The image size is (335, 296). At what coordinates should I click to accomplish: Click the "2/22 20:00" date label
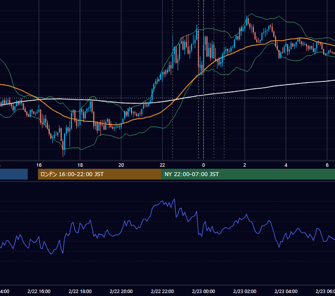121,291
